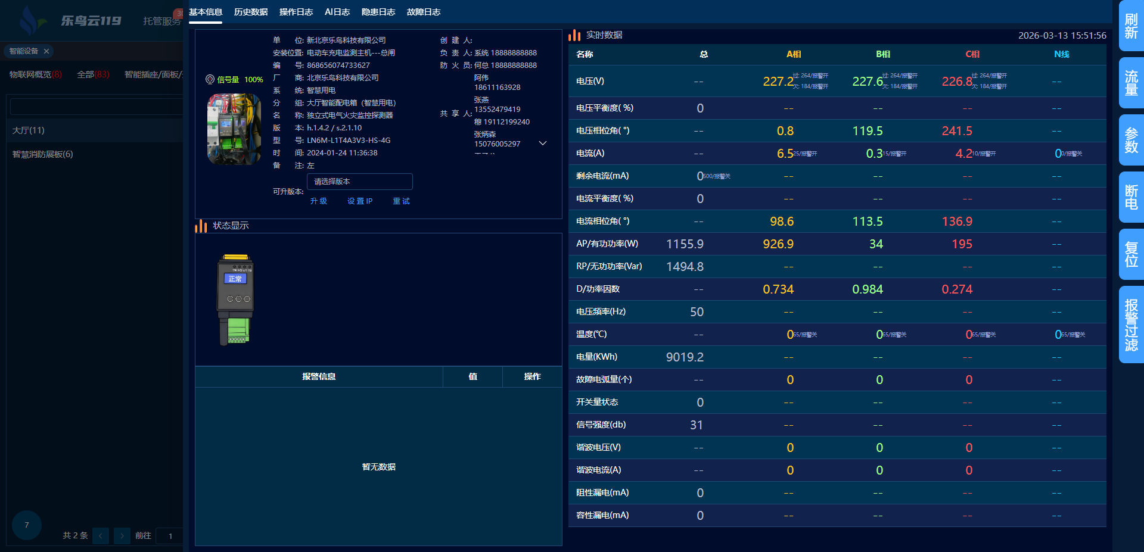This screenshot has width=1144, height=552.
Task: Click the device photo thumbnail
Action: [x=234, y=129]
